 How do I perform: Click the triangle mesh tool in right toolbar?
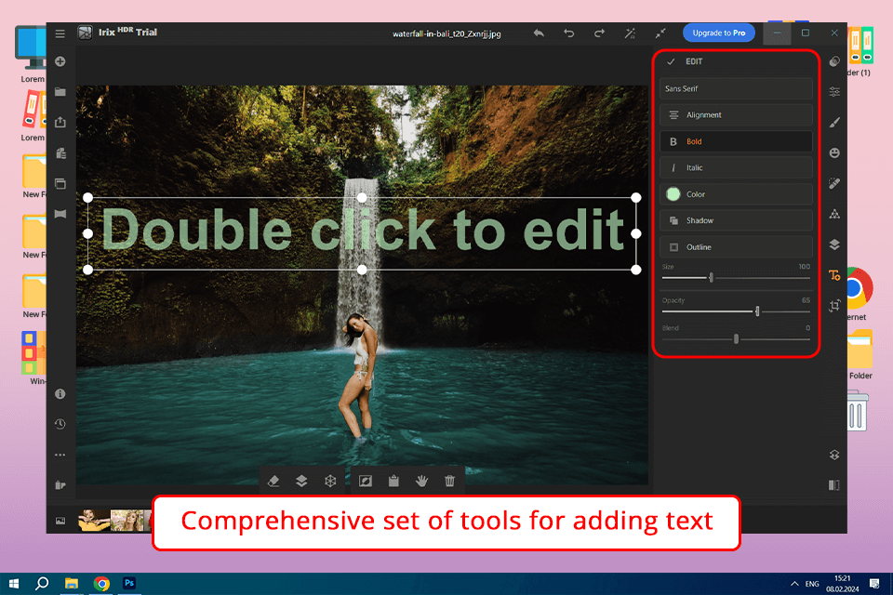coord(834,214)
